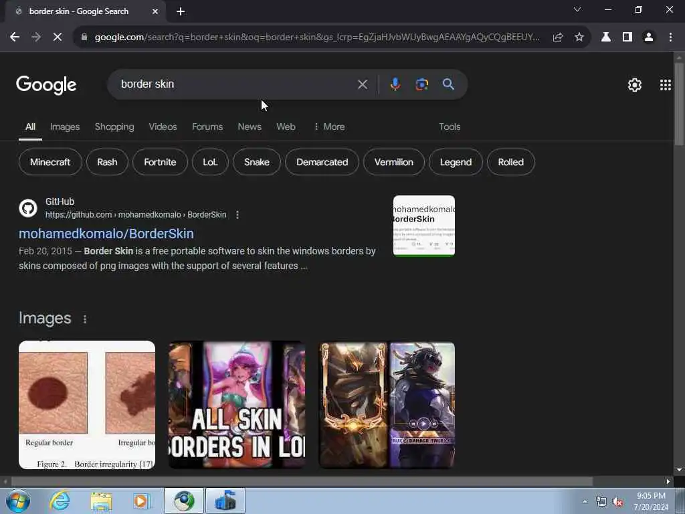Switch to the Web tab

(x=286, y=126)
